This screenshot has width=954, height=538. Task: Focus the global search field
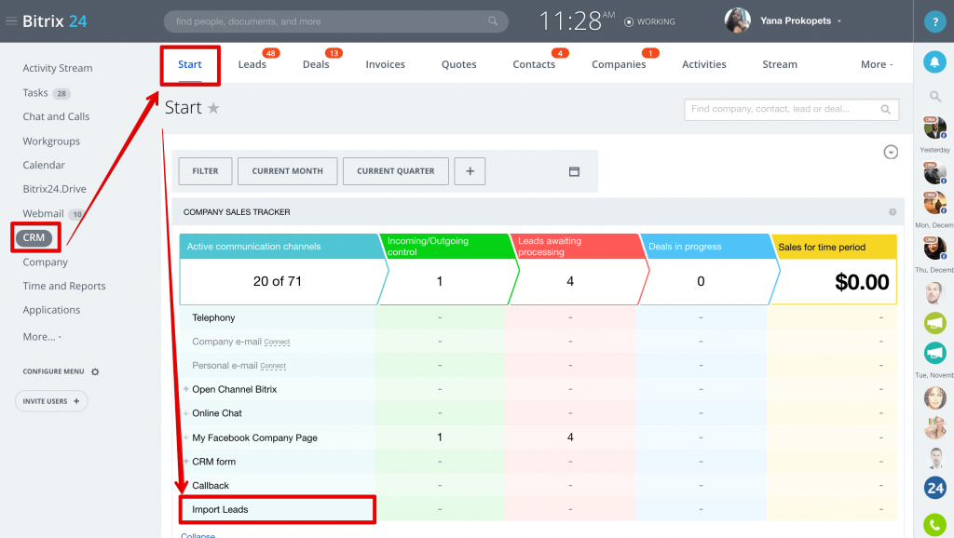(x=335, y=21)
